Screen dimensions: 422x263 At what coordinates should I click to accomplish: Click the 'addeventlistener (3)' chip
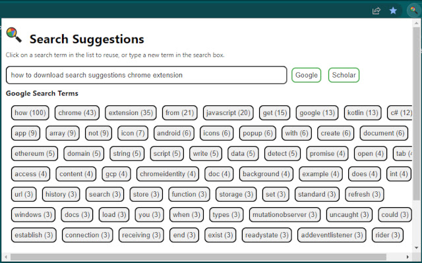(332, 235)
